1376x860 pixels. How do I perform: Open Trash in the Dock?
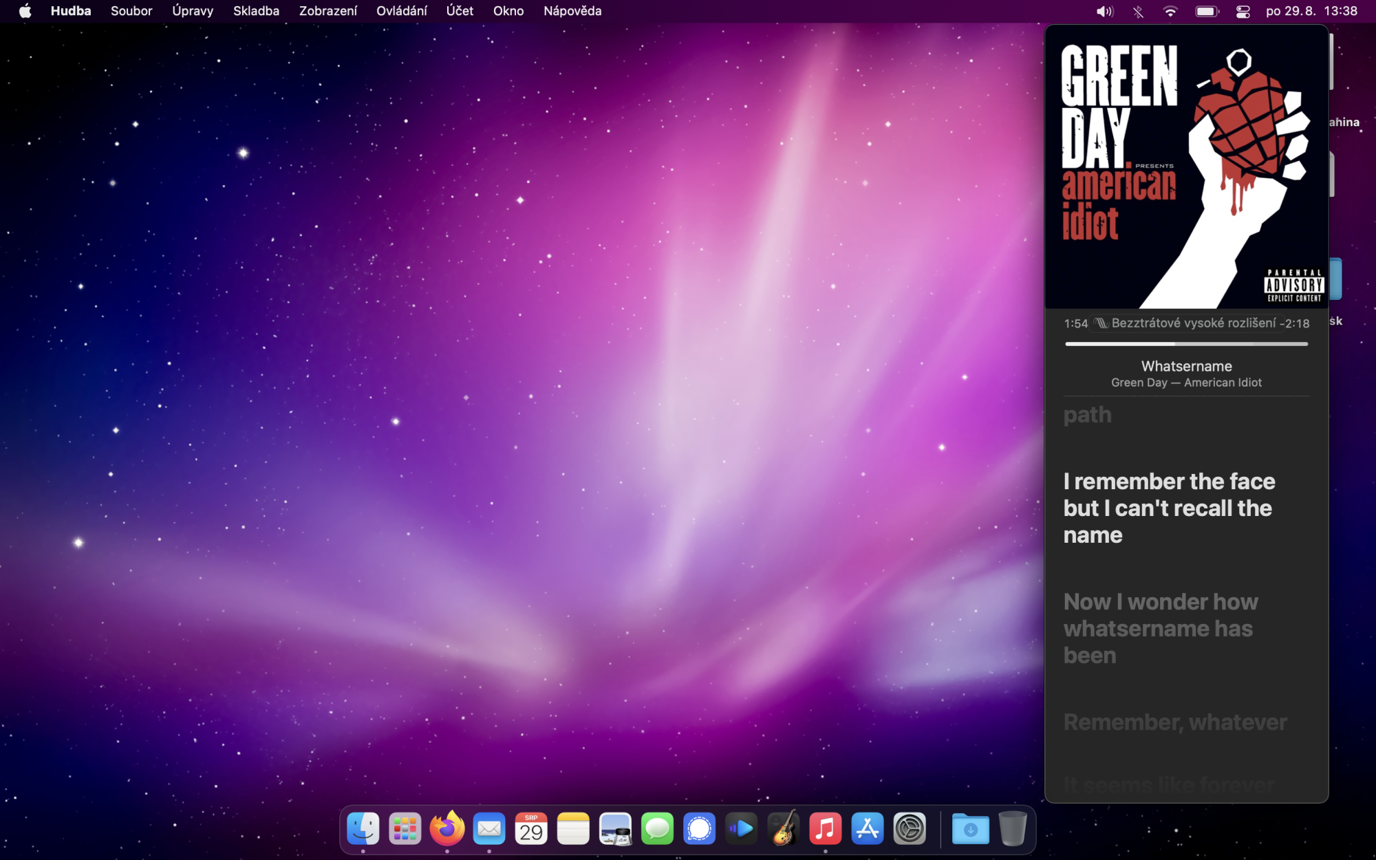point(1013,828)
